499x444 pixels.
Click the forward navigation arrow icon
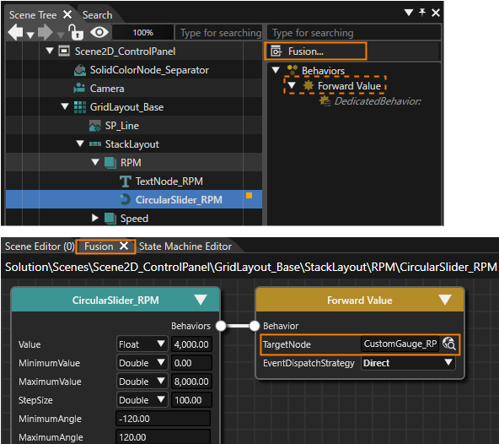(x=46, y=33)
